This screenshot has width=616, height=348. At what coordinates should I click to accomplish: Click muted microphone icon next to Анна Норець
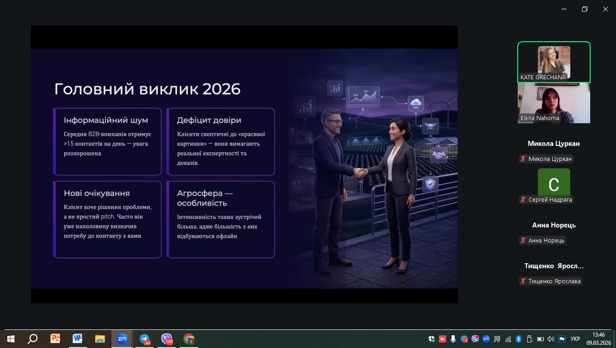pyautogui.click(x=523, y=240)
